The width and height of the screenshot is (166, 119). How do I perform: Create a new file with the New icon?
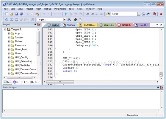7,14
